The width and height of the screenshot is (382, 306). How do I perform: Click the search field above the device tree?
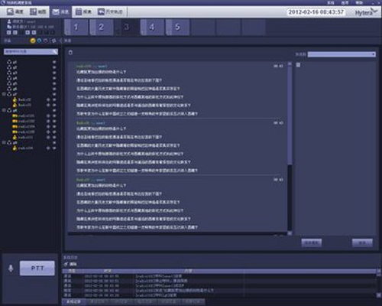click(31, 51)
